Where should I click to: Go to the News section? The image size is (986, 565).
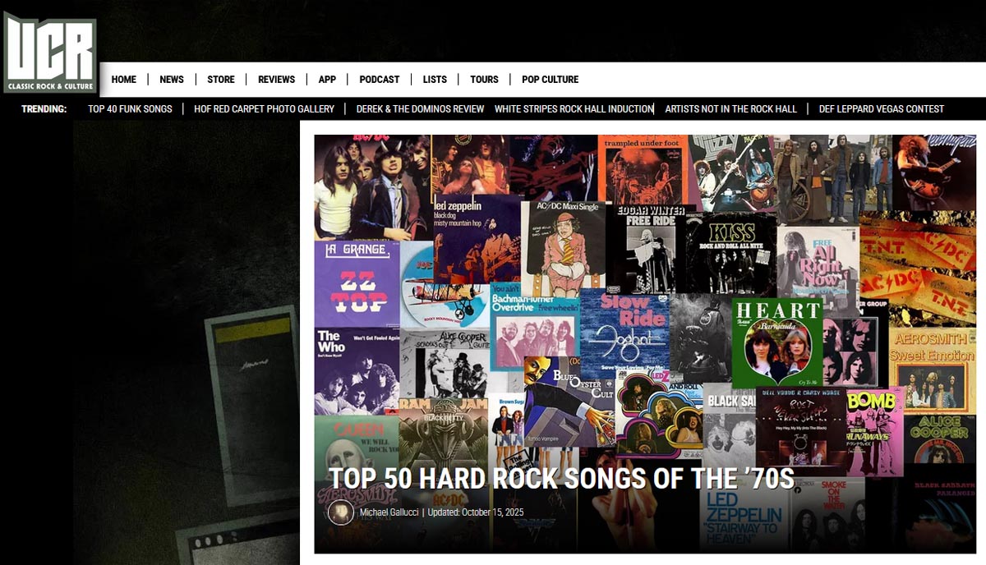[x=172, y=80]
